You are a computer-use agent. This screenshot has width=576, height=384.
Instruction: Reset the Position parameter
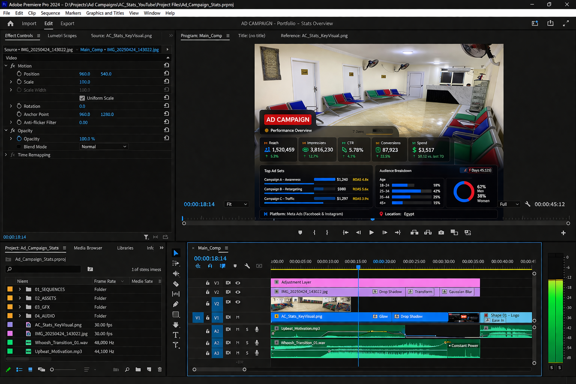pos(166,73)
